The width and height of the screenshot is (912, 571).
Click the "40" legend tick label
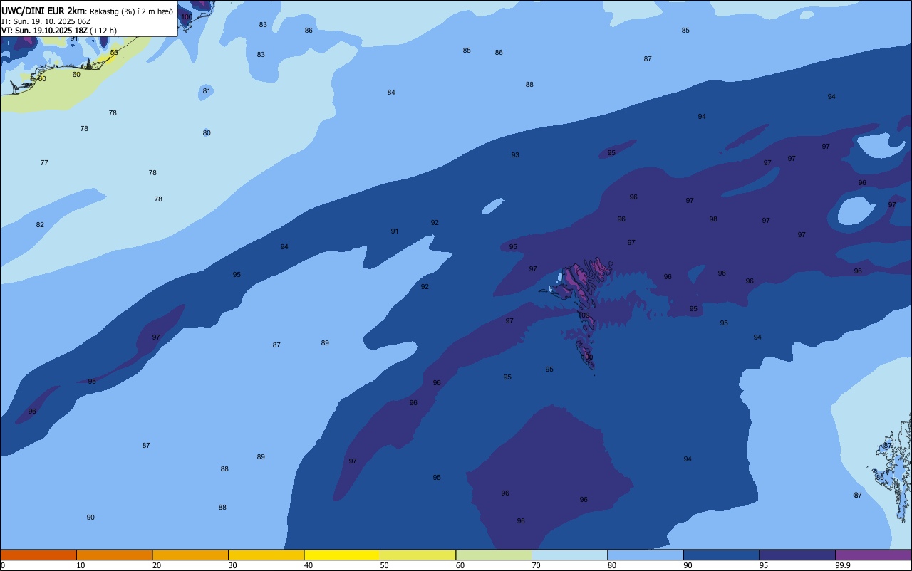pos(309,565)
